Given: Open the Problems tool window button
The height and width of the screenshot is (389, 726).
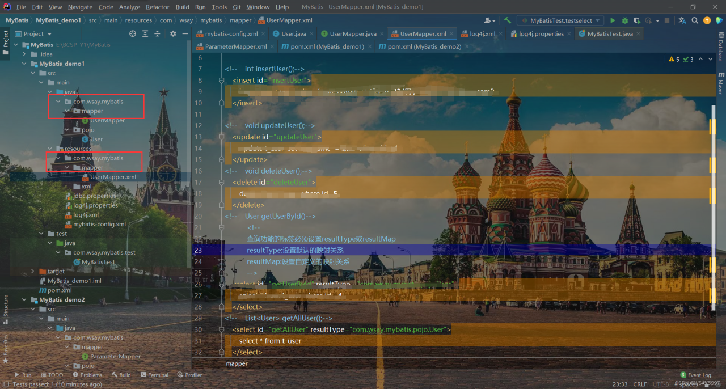Looking at the screenshot, I should (x=87, y=375).
